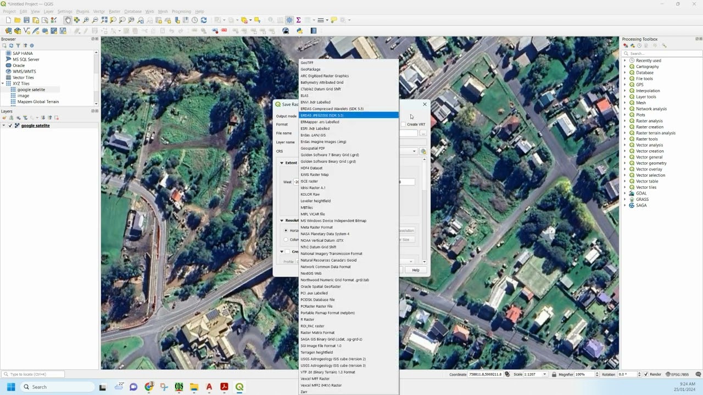Click the Open Project folder icon
Screen dimensions: 703x395
[x=18, y=20]
